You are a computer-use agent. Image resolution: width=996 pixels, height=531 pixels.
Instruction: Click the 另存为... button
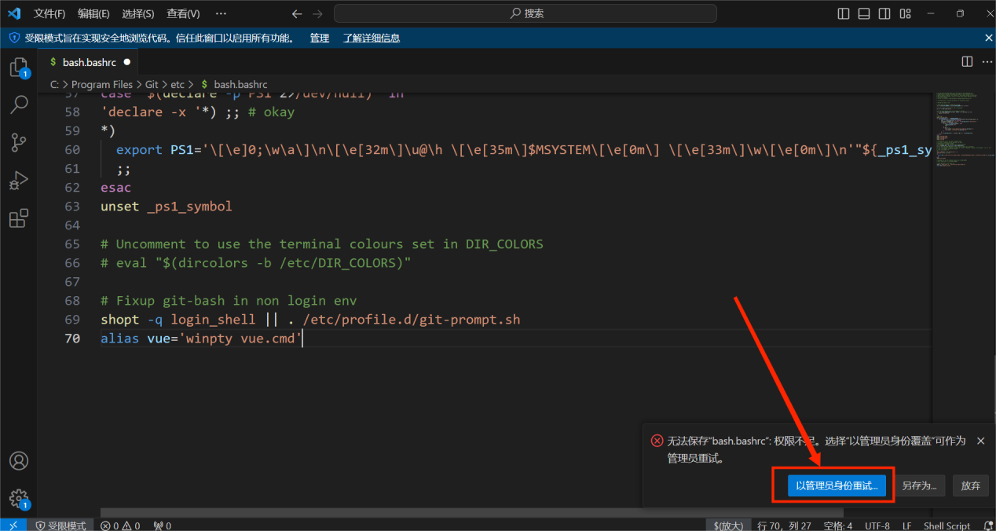pos(919,485)
